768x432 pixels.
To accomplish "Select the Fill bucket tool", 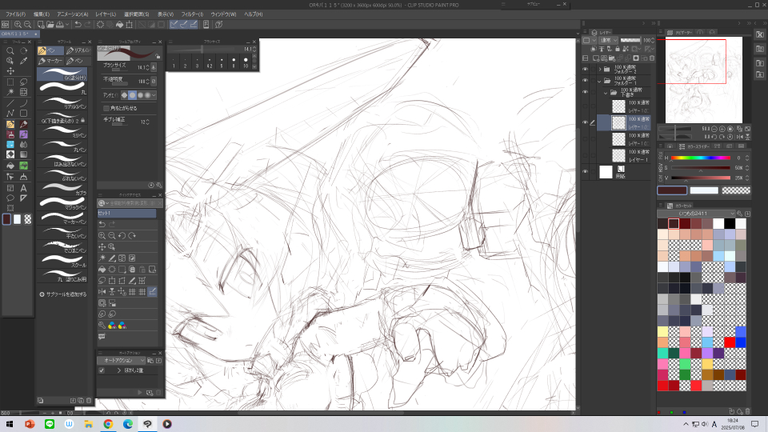I will 10,166.
